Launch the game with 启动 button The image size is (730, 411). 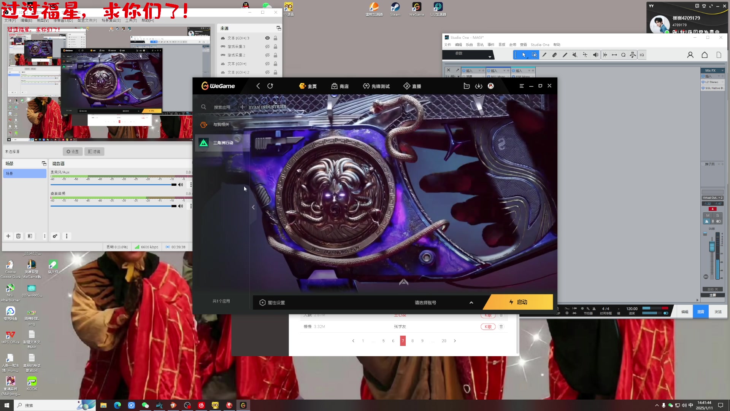tap(518, 302)
